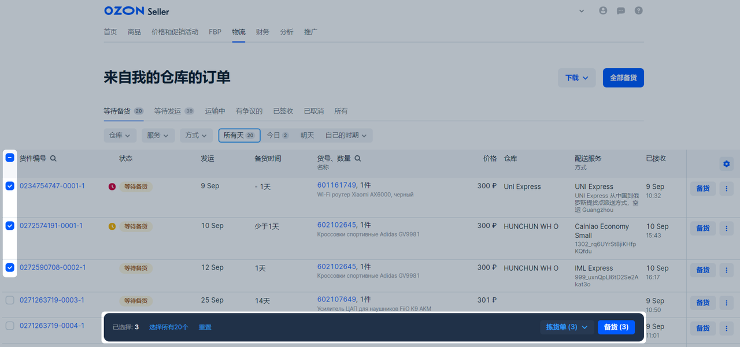The height and width of the screenshot is (347, 740).
Task: Expand the 下载 dropdown
Action: click(x=576, y=77)
